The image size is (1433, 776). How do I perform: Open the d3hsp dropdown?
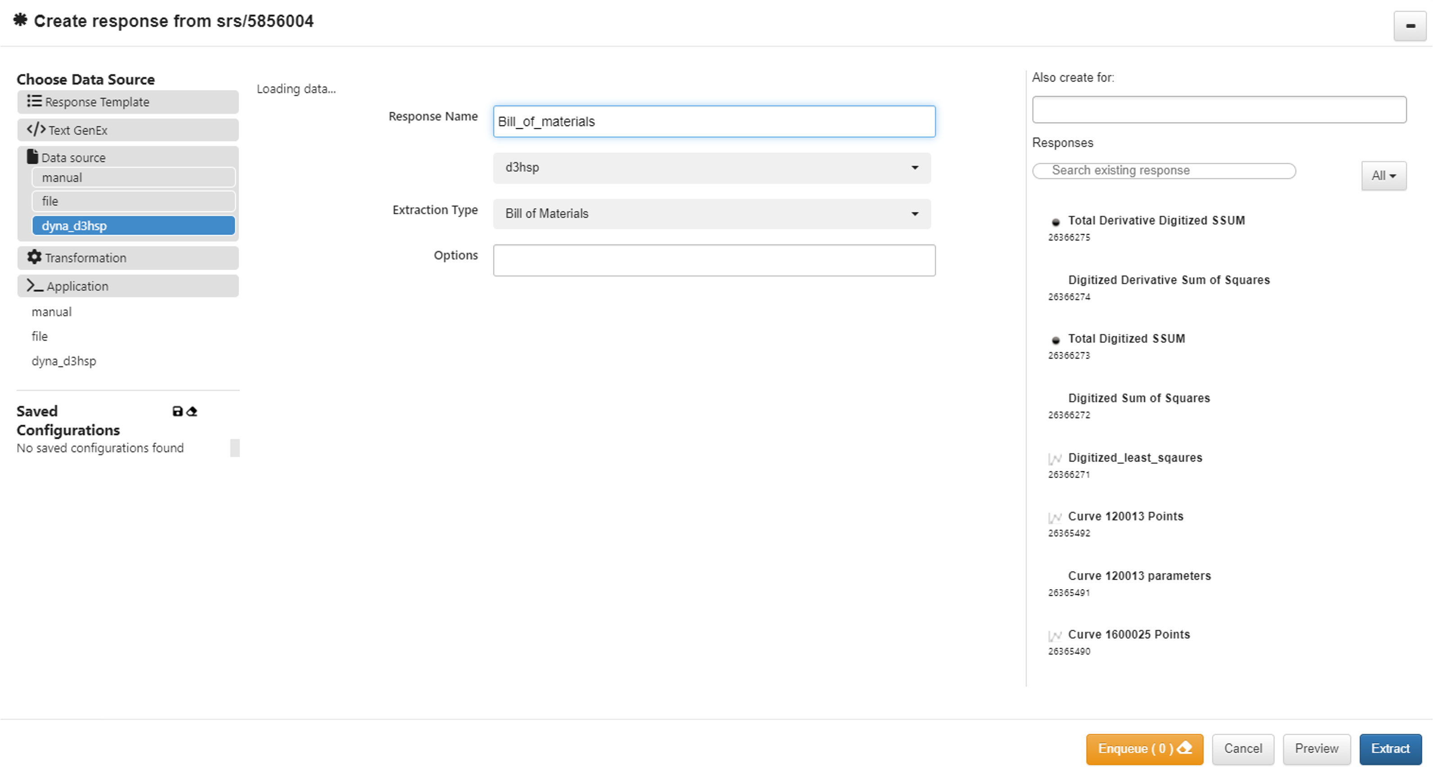pyautogui.click(x=712, y=168)
